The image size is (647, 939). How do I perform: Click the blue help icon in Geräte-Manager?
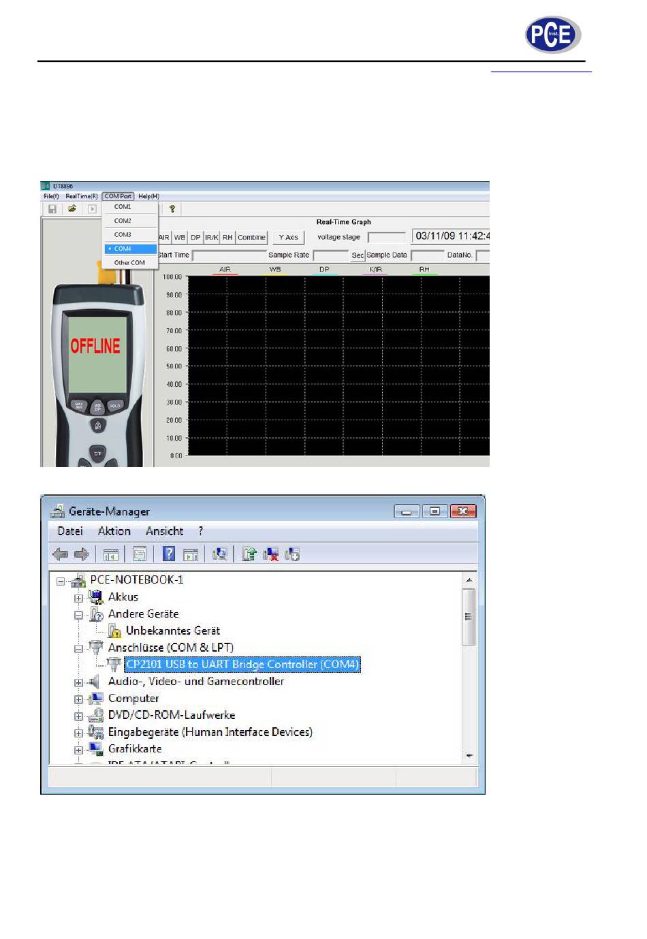[169, 554]
